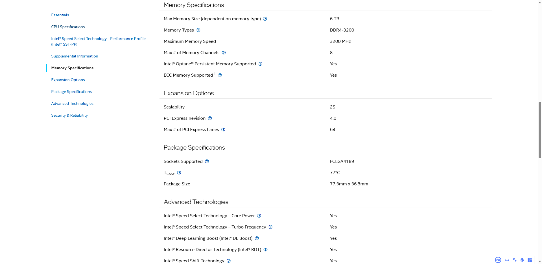Click help icon for Max # of PCI Express Lanes

223,130
